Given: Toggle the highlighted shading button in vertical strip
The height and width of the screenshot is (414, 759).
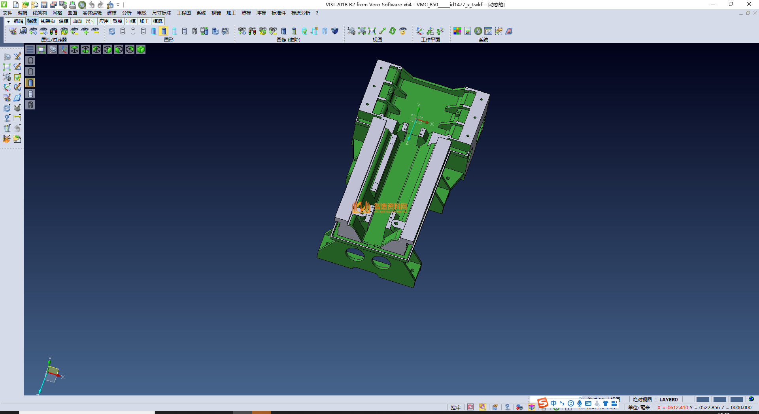Looking at the screenshot, I should point(30,83).
